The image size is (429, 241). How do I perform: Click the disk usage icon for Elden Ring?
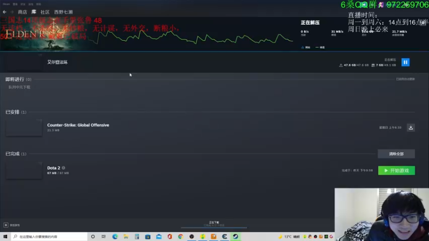(373, 65)
